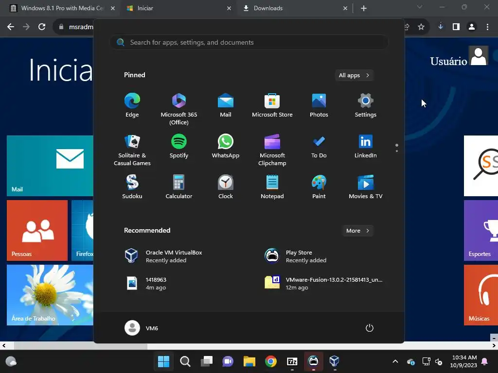
Task: Open the Pessoas tile
Action: click(37, 230)
